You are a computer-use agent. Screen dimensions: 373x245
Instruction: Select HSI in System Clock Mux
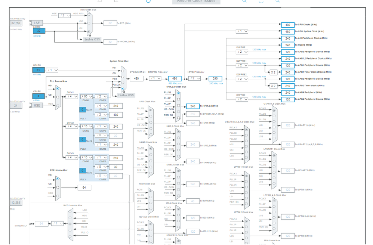click(123, 71)
